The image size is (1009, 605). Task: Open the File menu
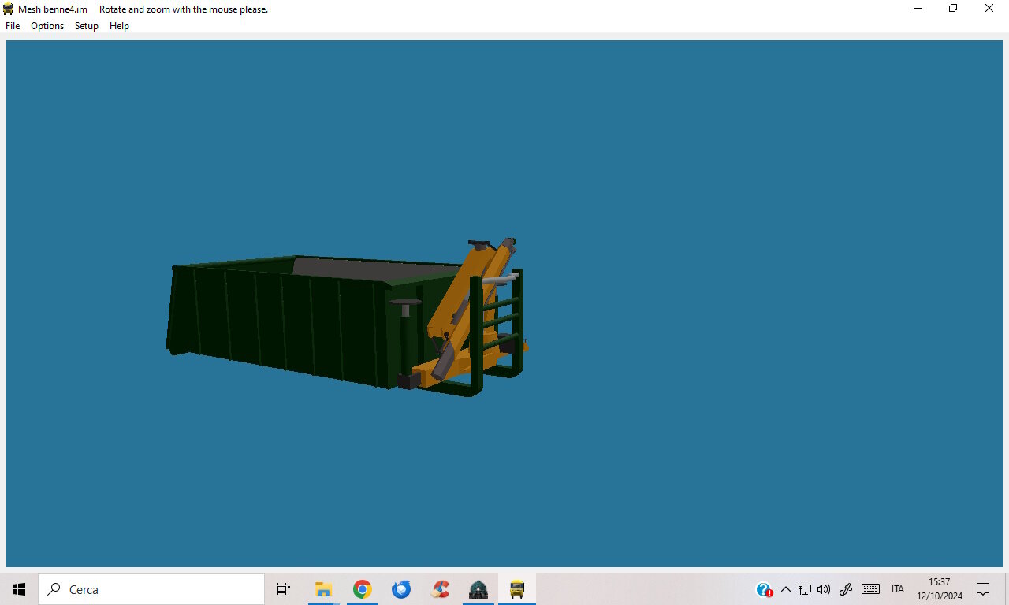pos(13,26)
